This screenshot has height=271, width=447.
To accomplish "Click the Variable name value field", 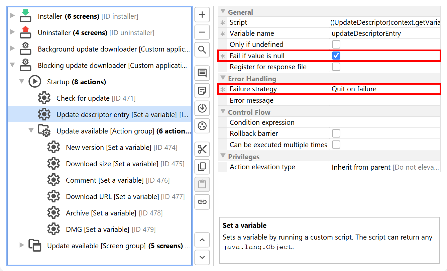I will pyautogui.click(x=384, y=33).
